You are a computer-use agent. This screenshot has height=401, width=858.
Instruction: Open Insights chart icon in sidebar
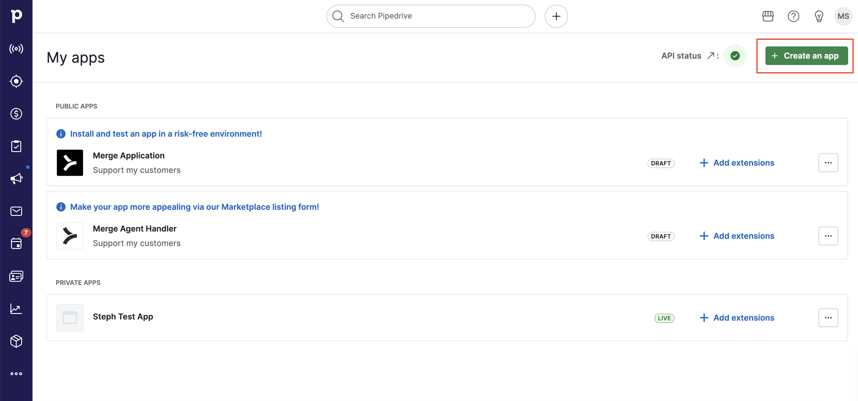point(16,309)
